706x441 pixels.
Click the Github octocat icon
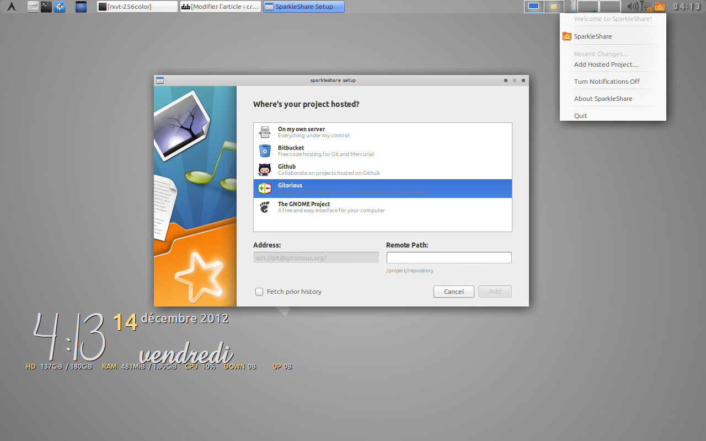[265, 170]
